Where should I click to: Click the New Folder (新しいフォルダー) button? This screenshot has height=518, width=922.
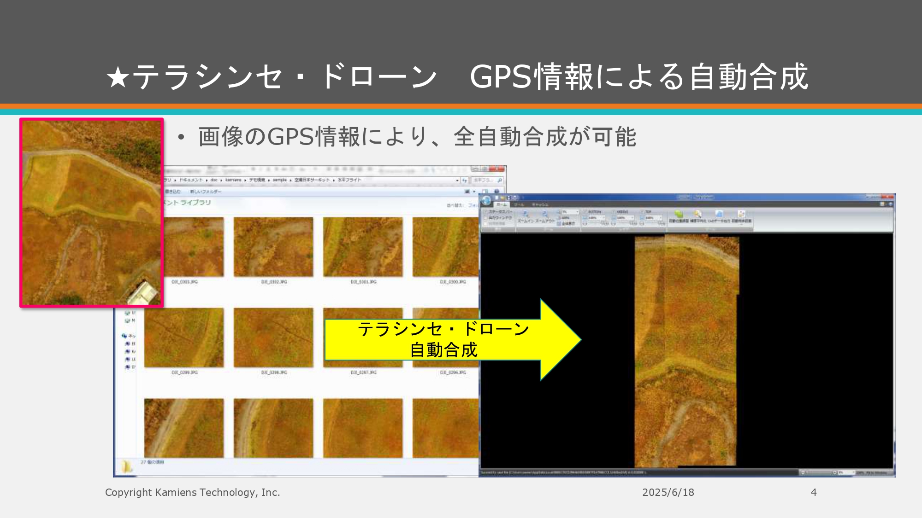click(x=206, y=192)
